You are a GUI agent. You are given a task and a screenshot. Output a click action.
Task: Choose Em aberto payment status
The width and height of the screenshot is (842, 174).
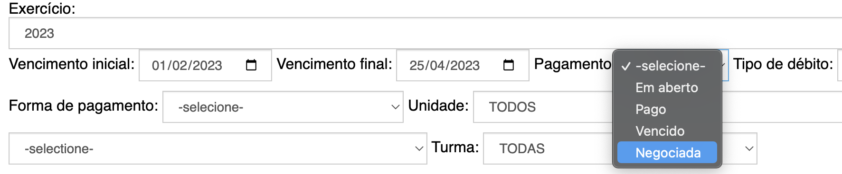click(x=667, y=87)
